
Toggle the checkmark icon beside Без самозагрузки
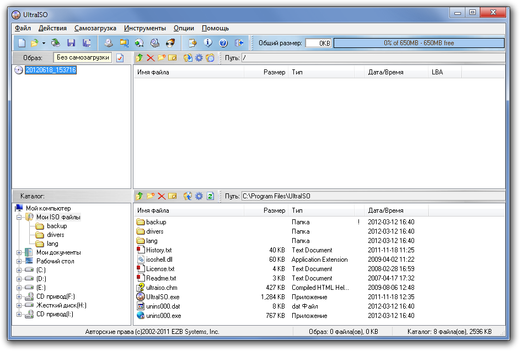pyautogui.click(x=120, y=58)
